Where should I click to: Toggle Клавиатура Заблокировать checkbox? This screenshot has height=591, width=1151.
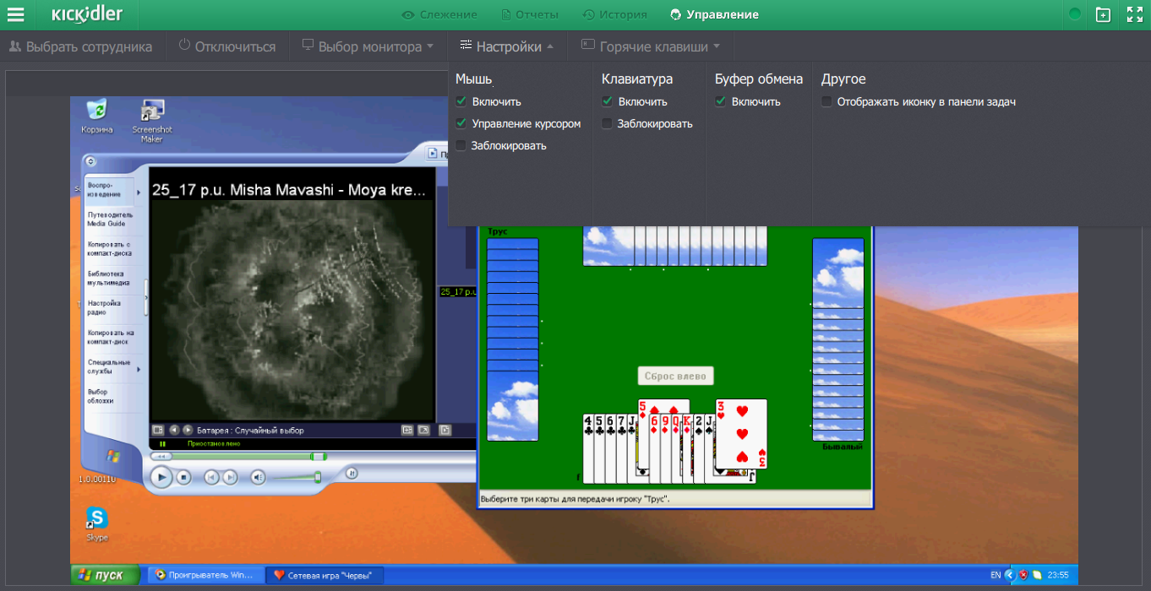(x=607, y=123)
